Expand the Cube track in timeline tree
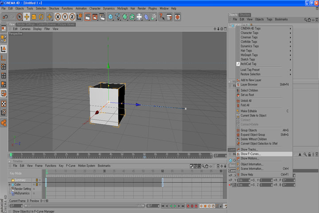Screen dimensions: 319x213 point(9,185)
